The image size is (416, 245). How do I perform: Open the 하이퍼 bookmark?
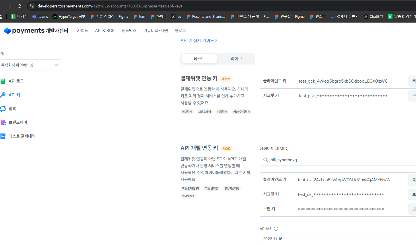pyautogui.click(x=158, y=16)
